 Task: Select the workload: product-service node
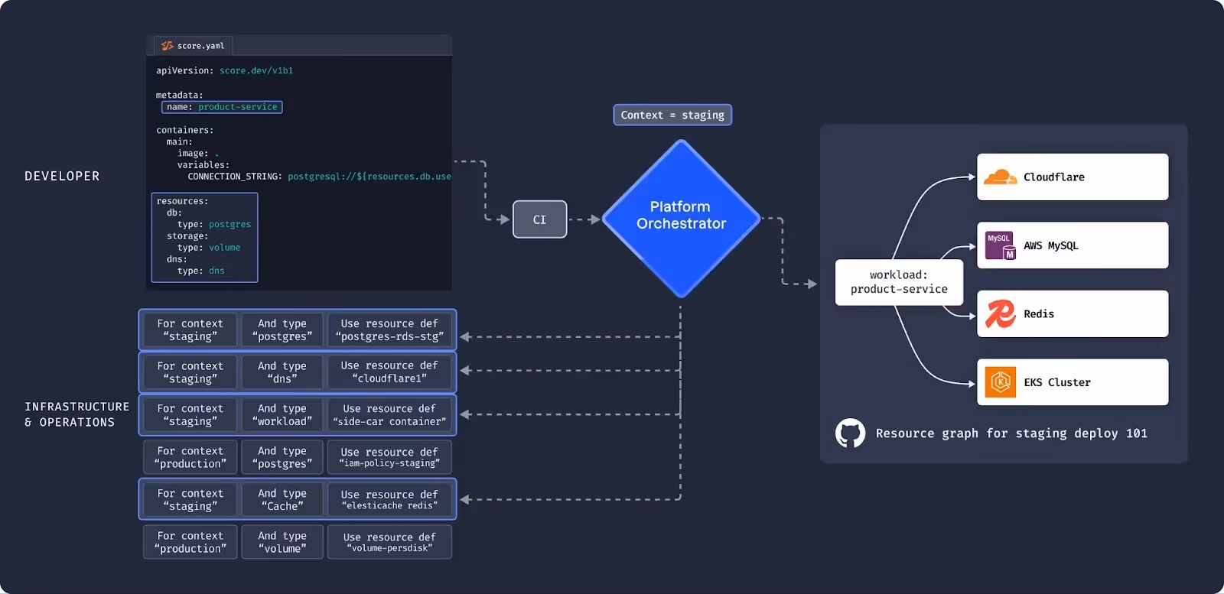pyautogui.click(x=899, y=282)
